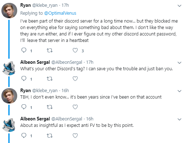
Task: Reply to Albeon Sergal's ban offer tweet
Action: [24, 78]
